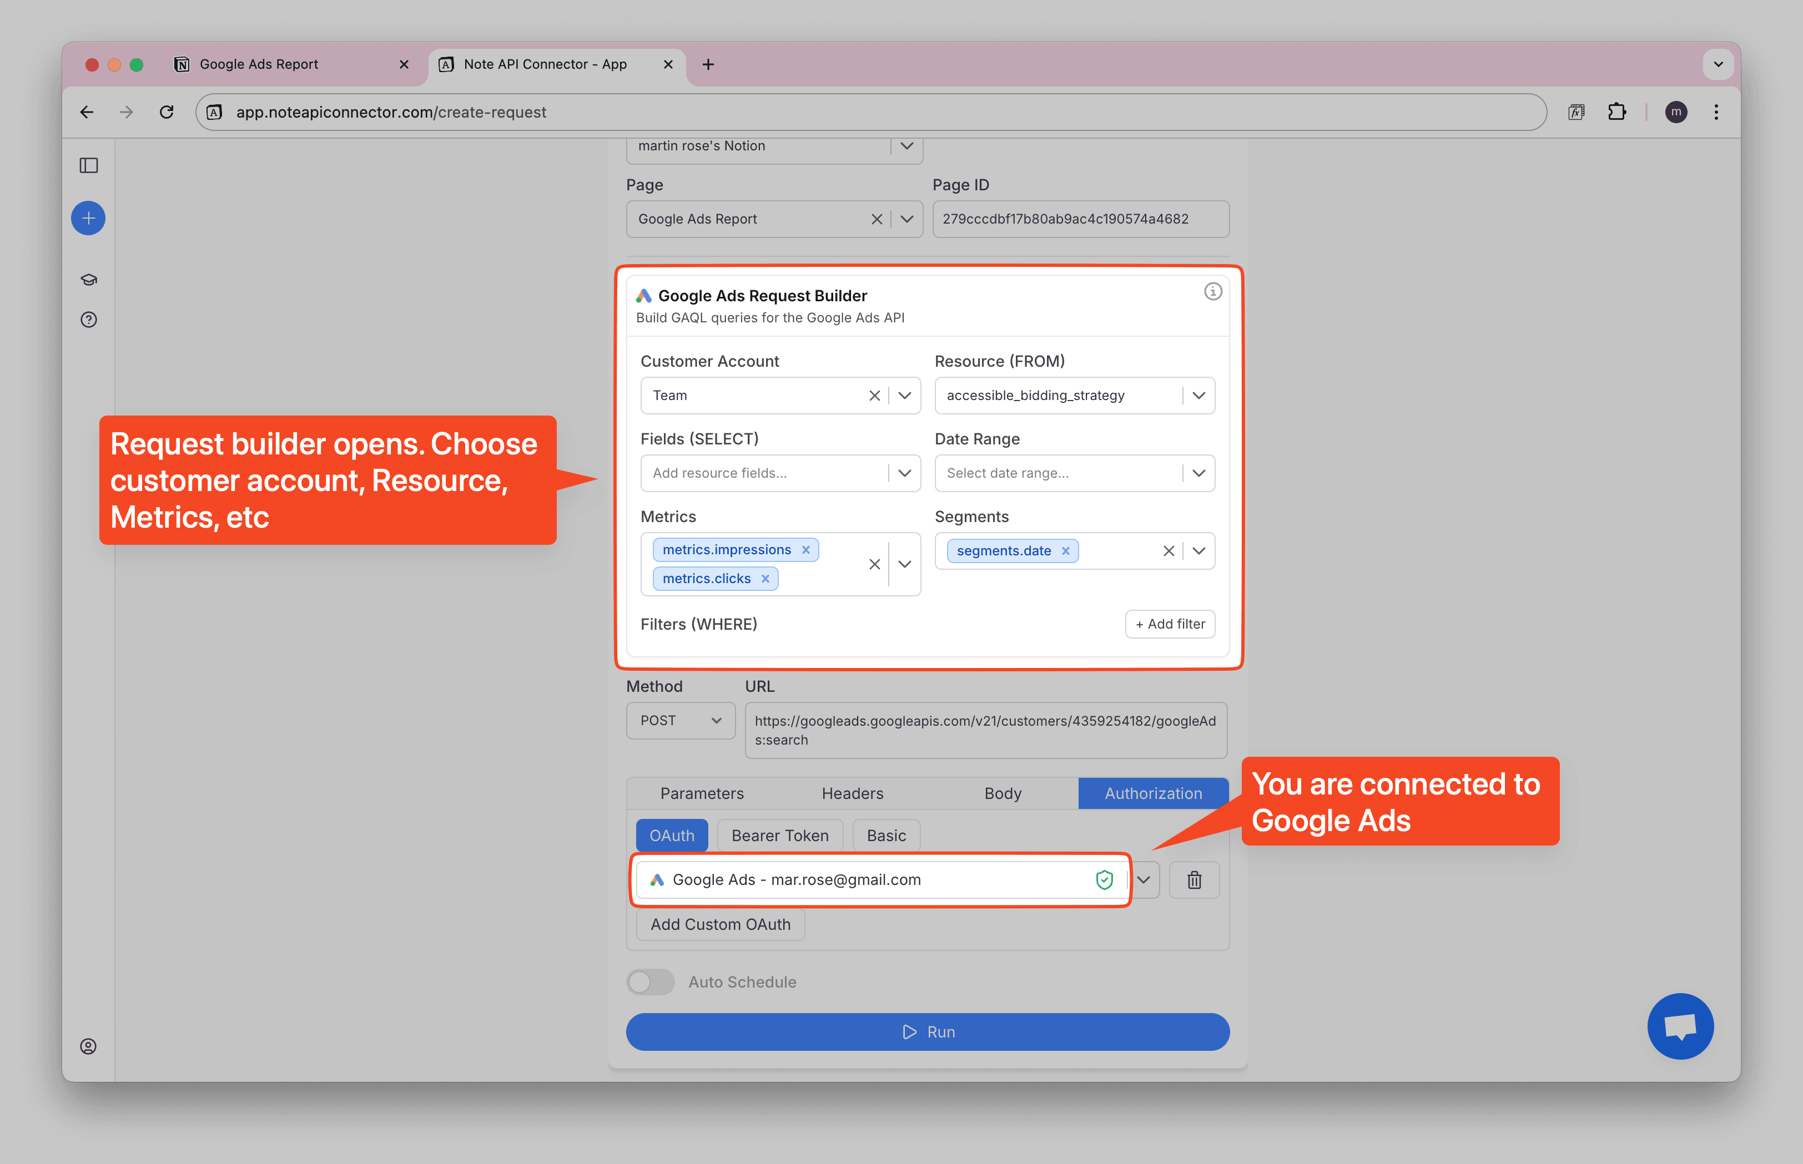Image resolution: width=1803 pixels, height=1164 pixels.
Task: Click the URL input field
Action: (985, 730)
